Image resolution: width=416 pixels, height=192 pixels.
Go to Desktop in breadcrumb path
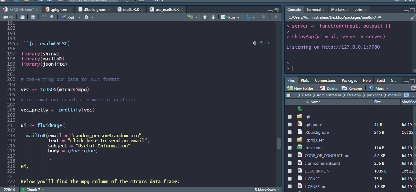pyautogui.click(x=354, y=95)
